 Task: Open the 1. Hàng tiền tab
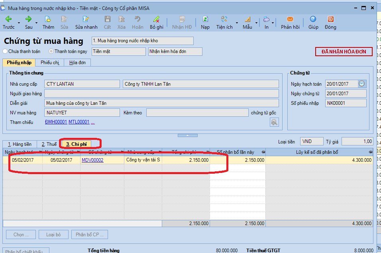tap(20, 144)
